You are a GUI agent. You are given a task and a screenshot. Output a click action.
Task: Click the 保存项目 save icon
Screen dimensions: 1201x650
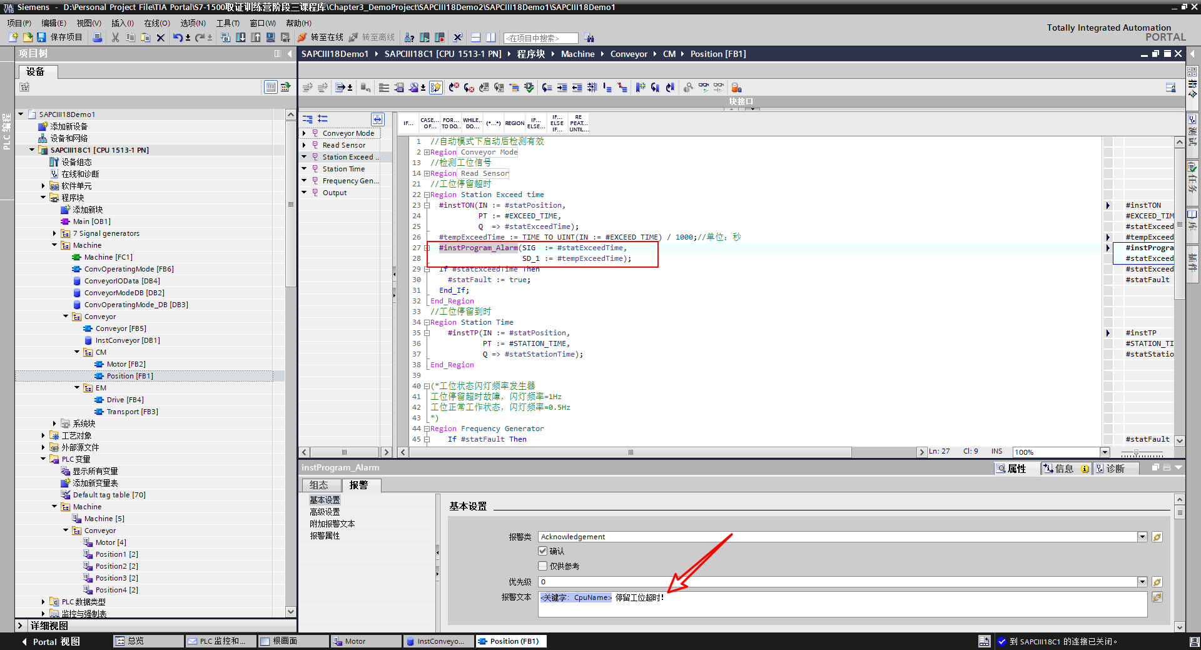(41, 38)
